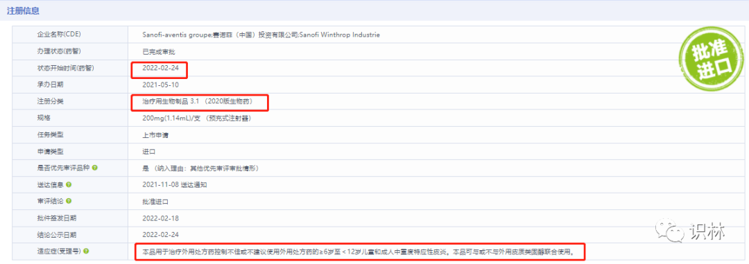Click help icon beside 送达信息

(69, 185)
